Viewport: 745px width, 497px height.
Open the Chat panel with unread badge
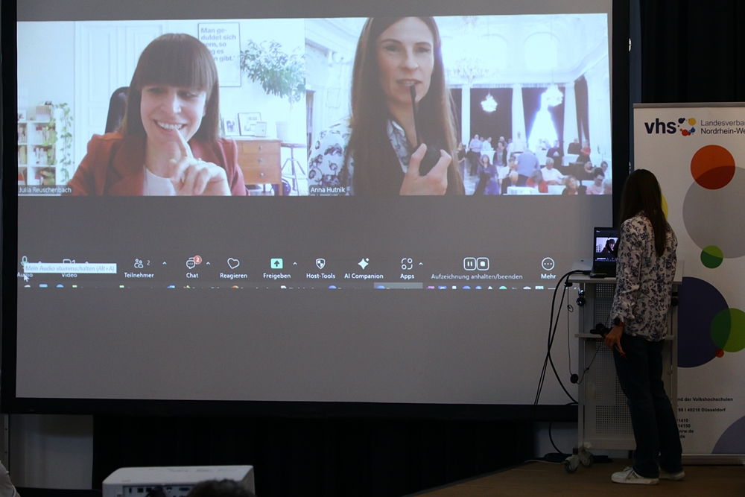point(192,264)
